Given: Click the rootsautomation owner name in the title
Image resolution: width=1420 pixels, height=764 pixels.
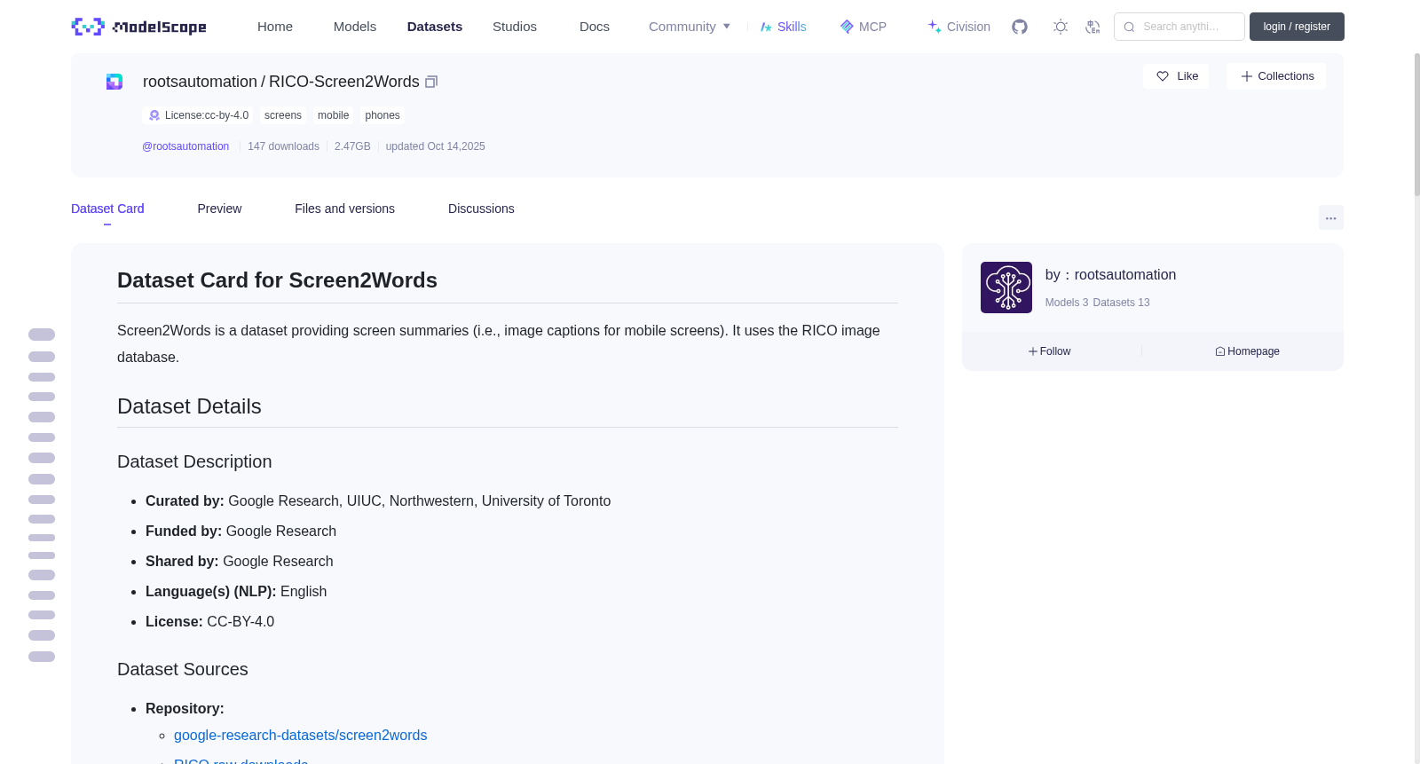Looking at the screenshot, I should tap(200, 82).
